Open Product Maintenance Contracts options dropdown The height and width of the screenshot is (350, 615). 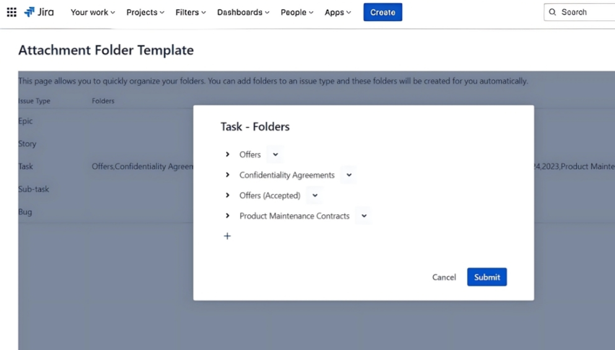click(x=364, y=216)
